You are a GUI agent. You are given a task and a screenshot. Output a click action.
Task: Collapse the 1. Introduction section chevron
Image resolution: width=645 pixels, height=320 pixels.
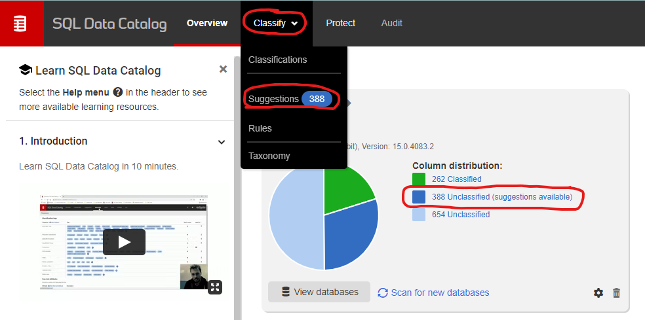pos(222,142)
